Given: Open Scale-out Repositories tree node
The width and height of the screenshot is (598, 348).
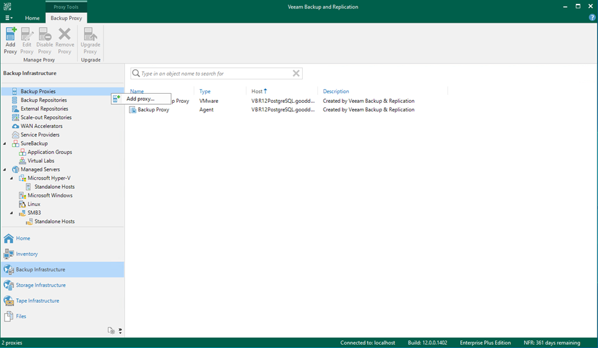Looking at the screenshot, I should 46,117.
